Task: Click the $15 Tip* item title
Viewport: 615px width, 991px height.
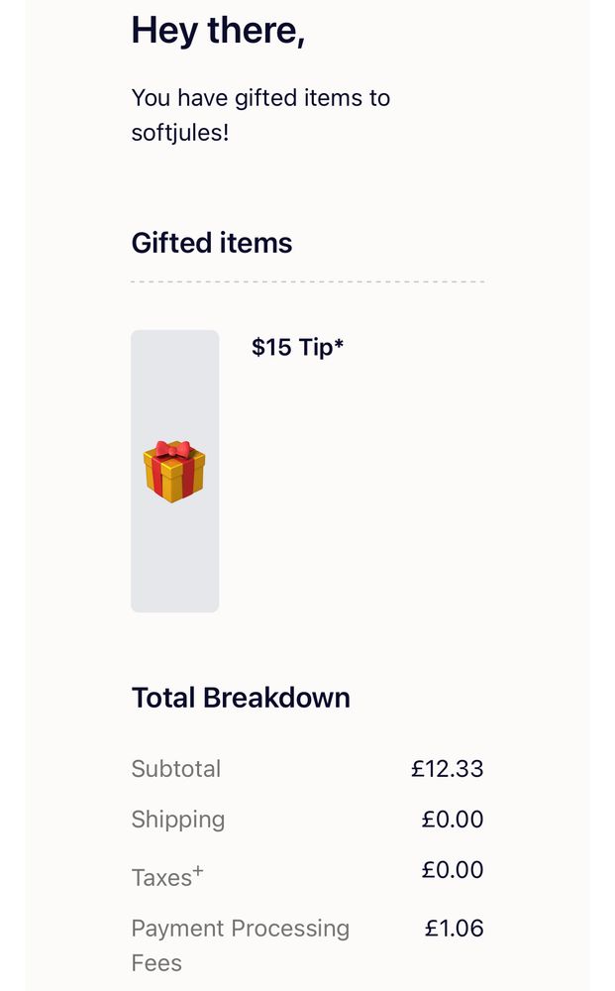Action: pos(297,347)
